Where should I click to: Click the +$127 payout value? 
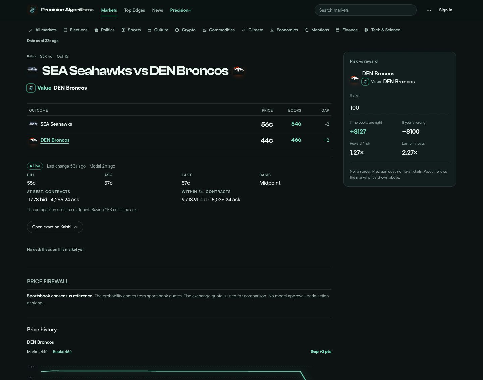358,132
